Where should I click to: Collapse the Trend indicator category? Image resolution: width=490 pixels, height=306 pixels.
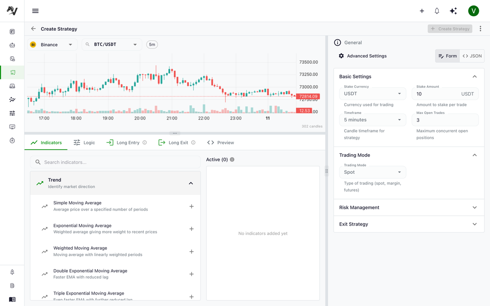[116, 183]
